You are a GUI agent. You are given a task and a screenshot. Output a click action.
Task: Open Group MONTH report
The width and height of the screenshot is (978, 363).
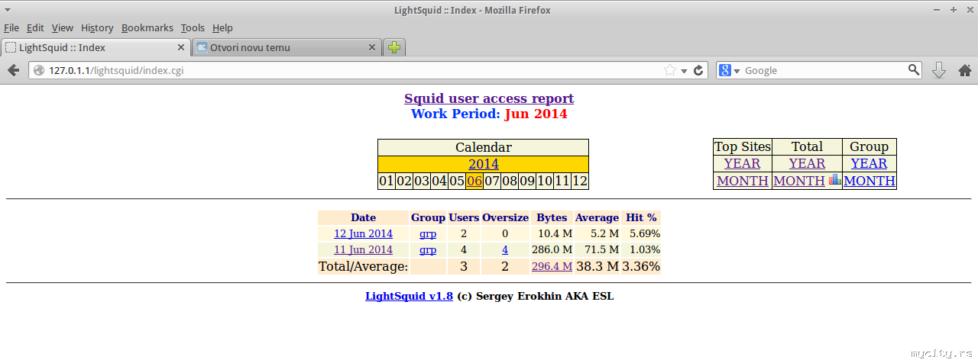(870, 181)
